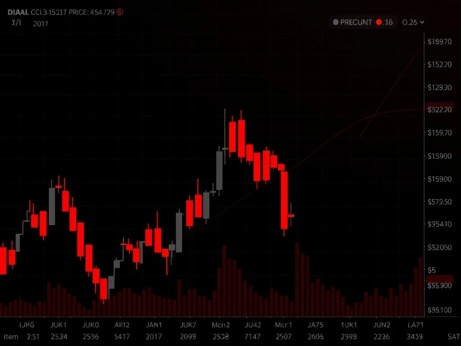Click the $55.900 price axis label
The width and height of the screenshot is (461, 346).
[x=439, y=286]
